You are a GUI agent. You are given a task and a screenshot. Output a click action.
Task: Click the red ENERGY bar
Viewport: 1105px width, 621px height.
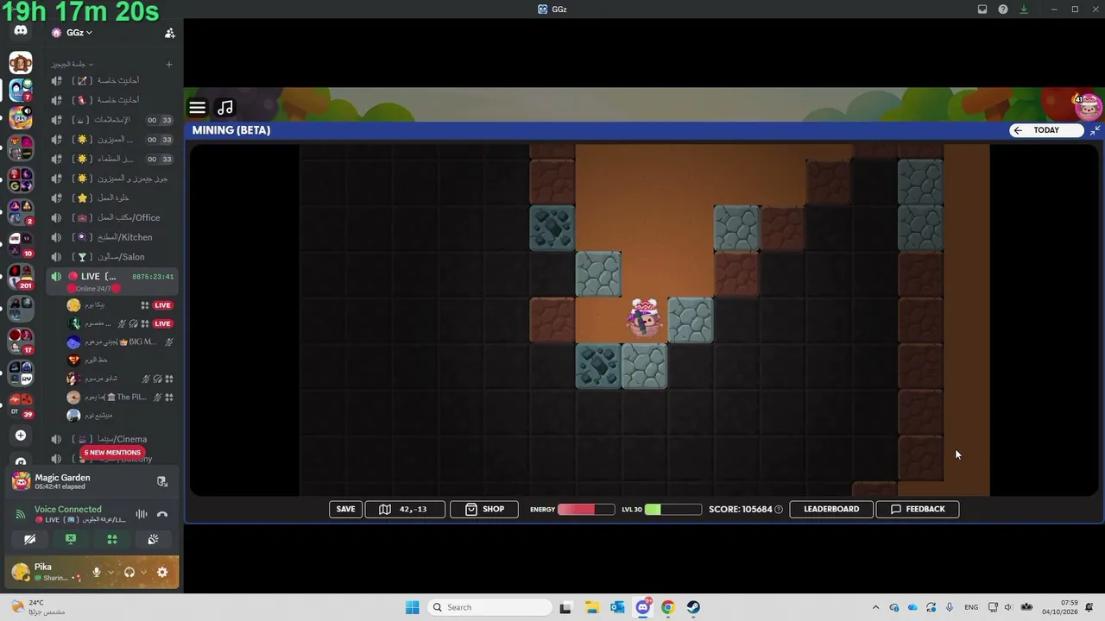pos(586,510)
